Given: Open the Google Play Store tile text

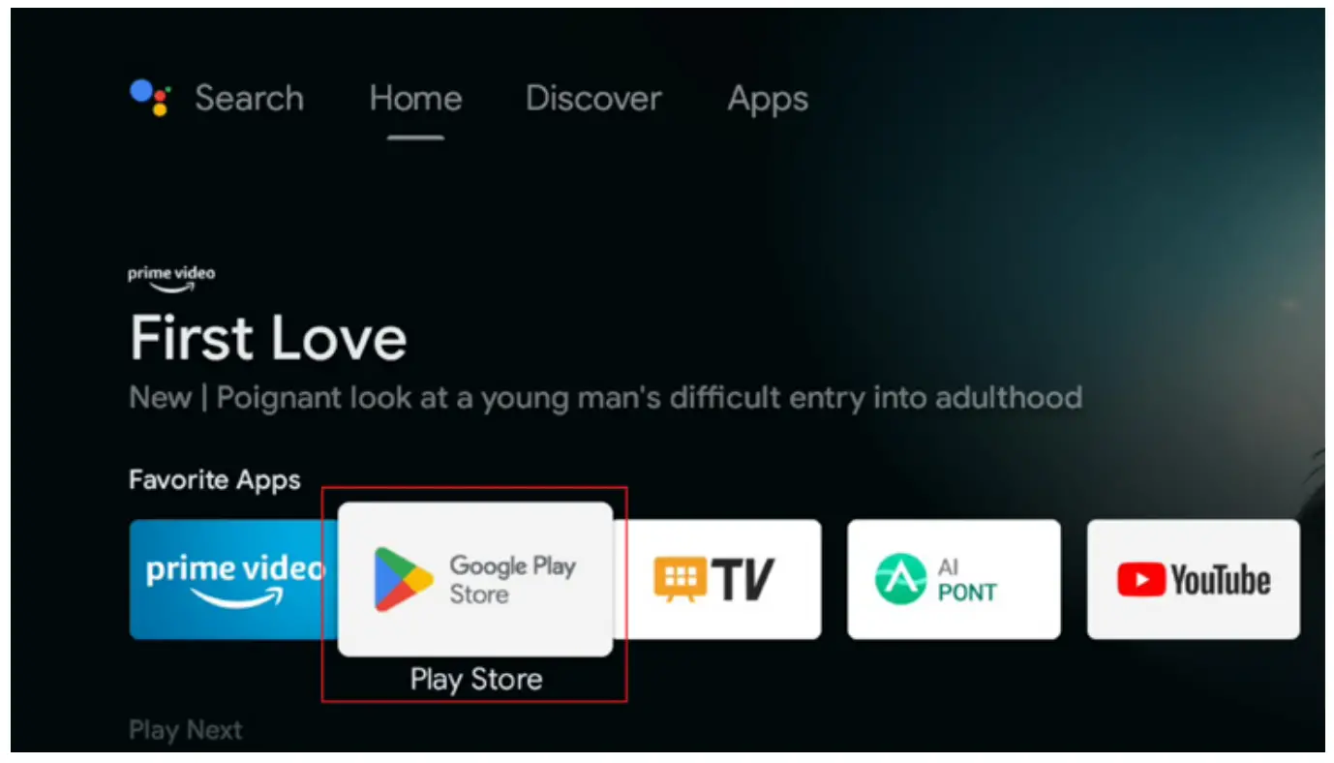Looking at the screenshot, I should (512, 579).
